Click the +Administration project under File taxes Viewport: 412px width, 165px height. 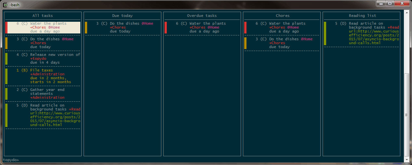click(47, 74)
